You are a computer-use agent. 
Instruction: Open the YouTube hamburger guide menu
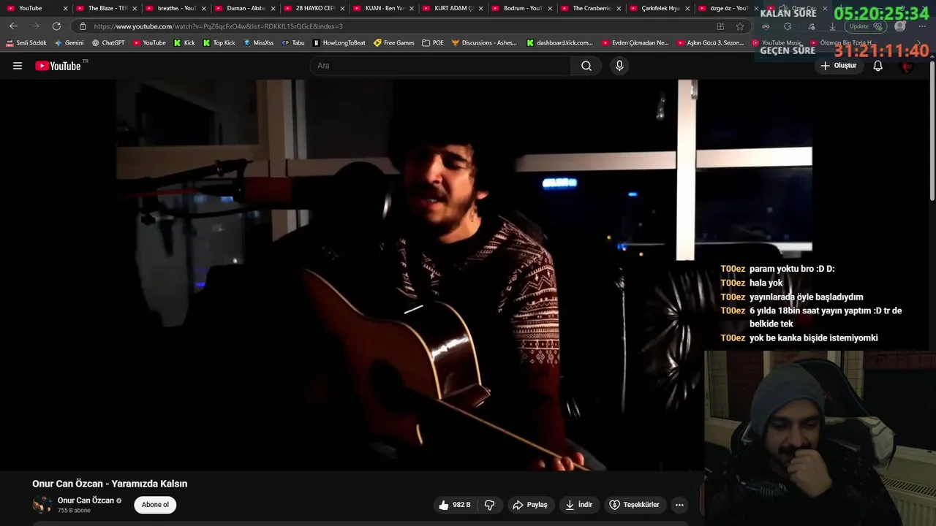tap(18, 66)
